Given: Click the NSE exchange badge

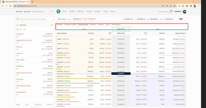Looking at the screenshot, I should click(x=181, y=19).
